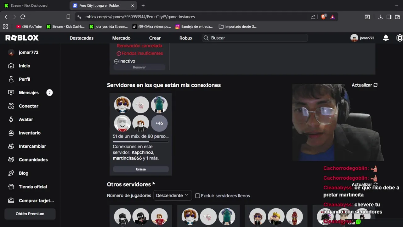Click Actualizar next to connections servers
Image resolution: width=403 pixels, height=227 pixels.
click(365, 85)
